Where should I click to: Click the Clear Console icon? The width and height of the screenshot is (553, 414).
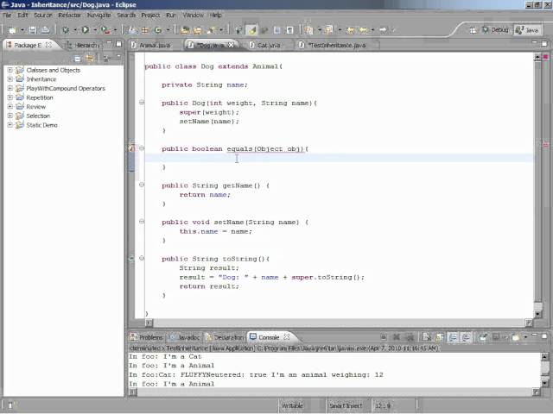click(x=426, y=337)
